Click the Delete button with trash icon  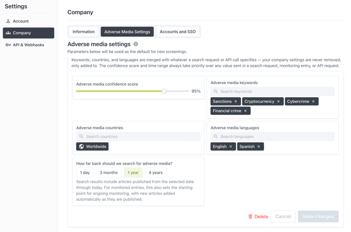[x=258, y=217]
